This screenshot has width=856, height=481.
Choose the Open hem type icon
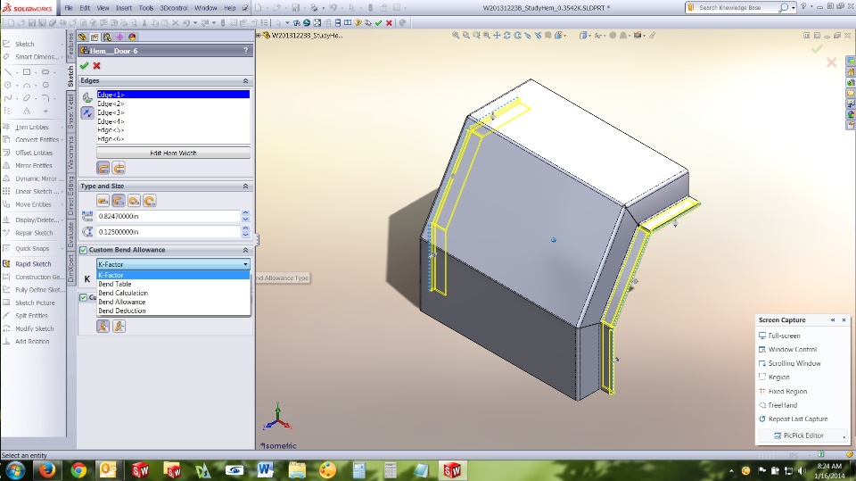[119, 201]
